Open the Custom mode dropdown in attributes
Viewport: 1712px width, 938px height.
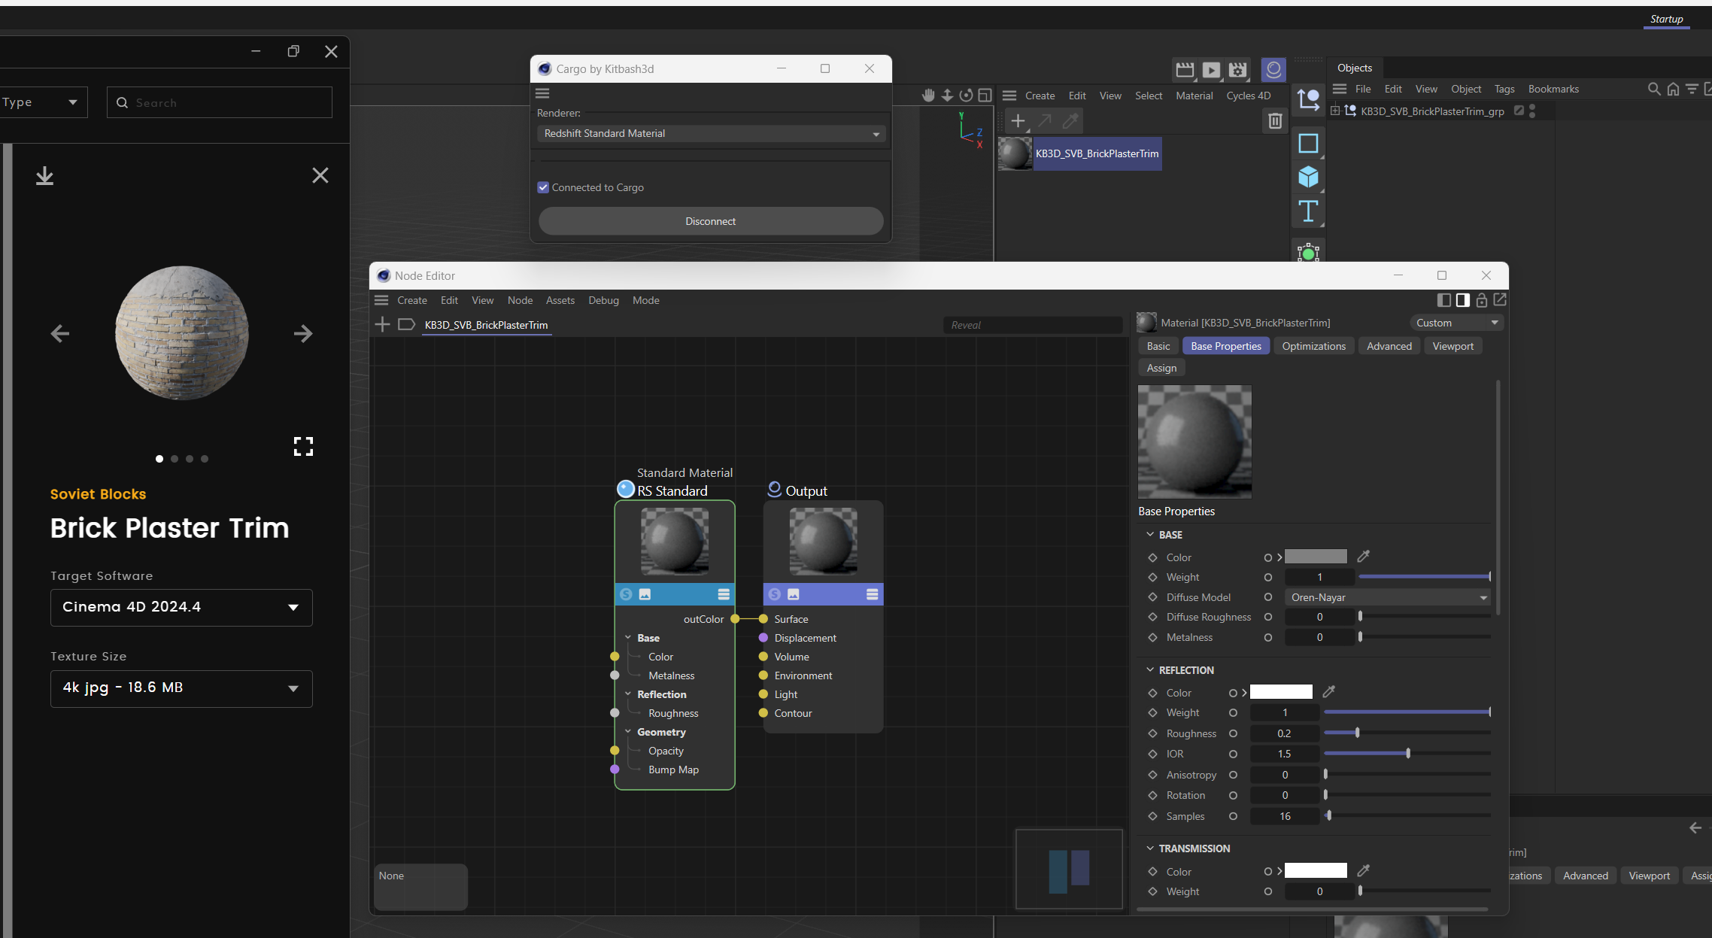[x=1457, y=323]
